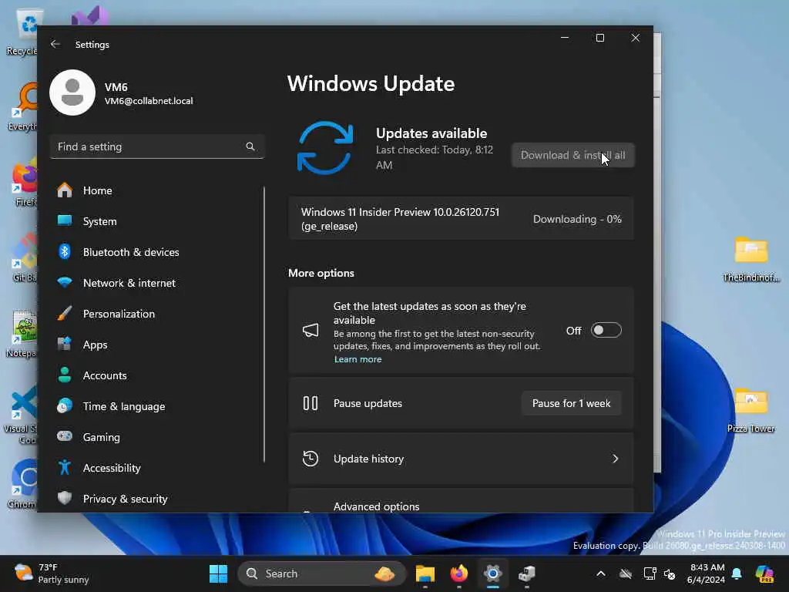
Task: Open Update history
Action: 461,459
